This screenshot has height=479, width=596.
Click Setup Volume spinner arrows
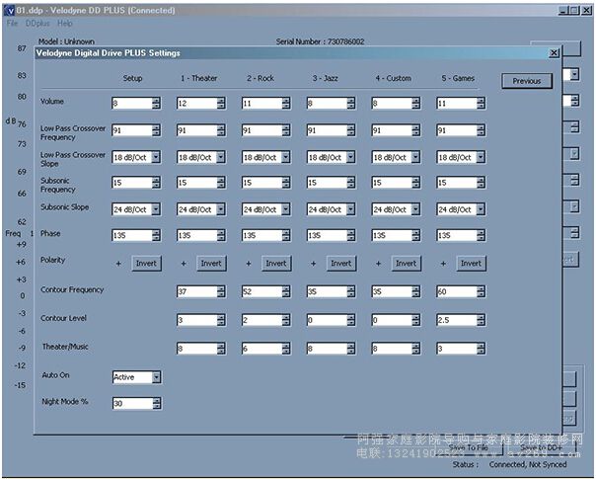[156, 103]
